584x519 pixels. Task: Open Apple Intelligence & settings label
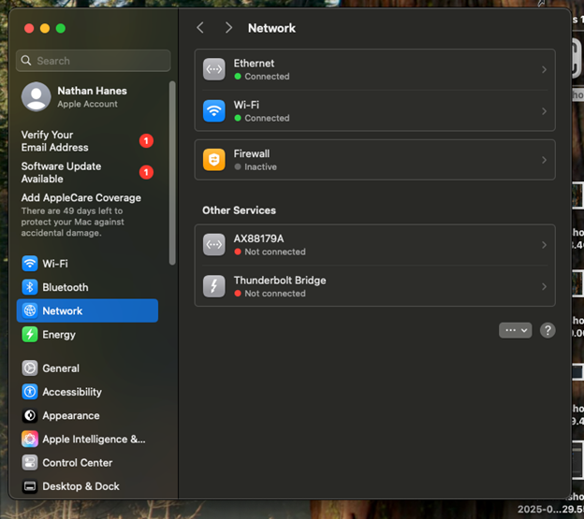coord(94,439)
